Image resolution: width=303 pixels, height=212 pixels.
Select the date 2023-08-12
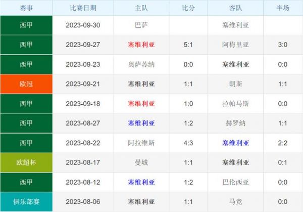coord(83,182)
